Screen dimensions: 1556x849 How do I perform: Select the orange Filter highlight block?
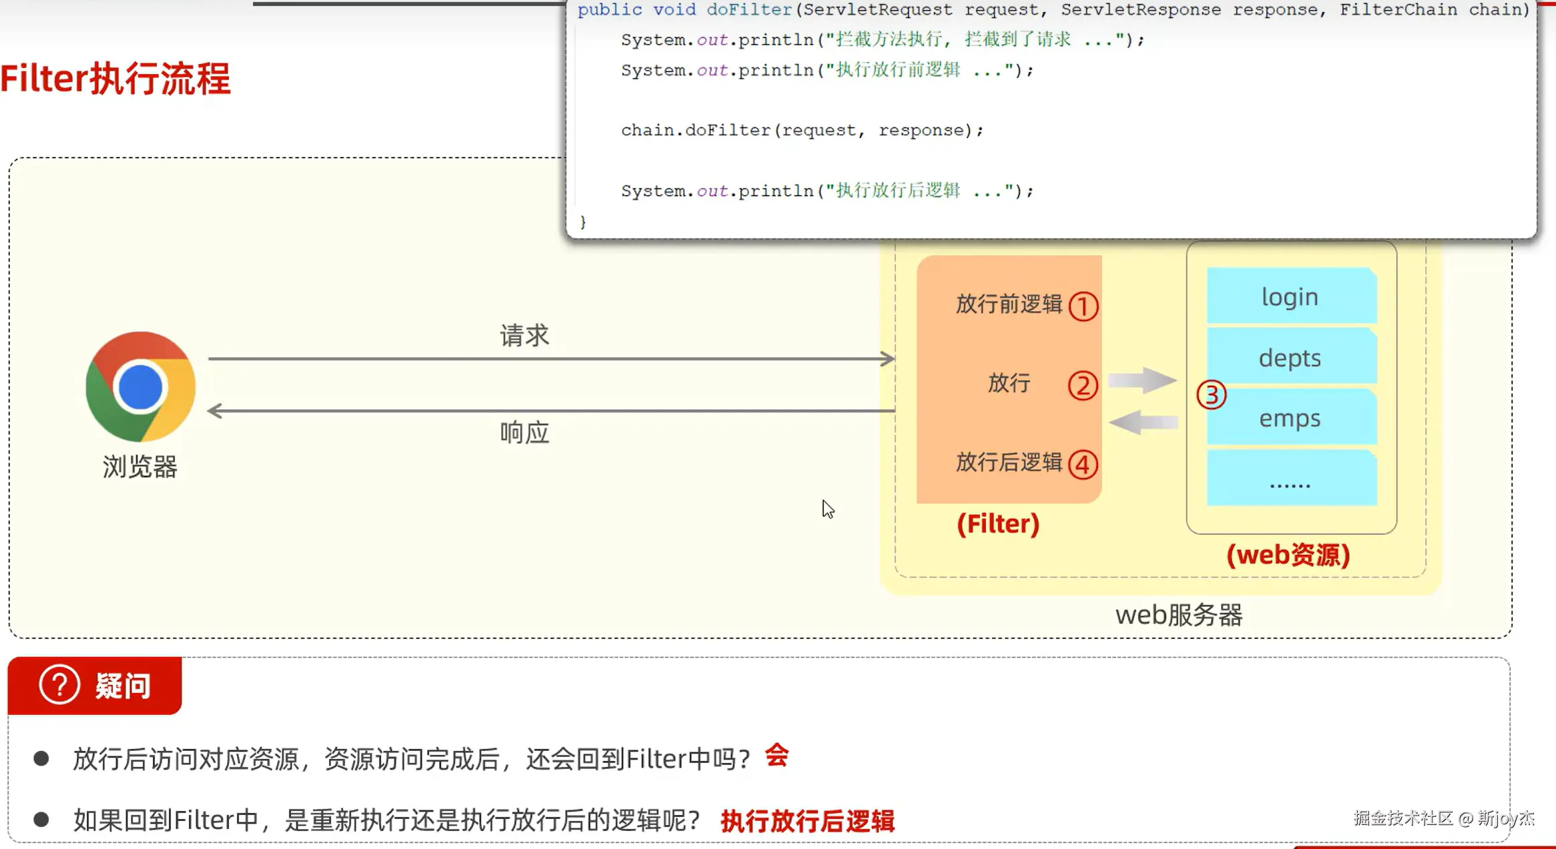coord(1009,380)
